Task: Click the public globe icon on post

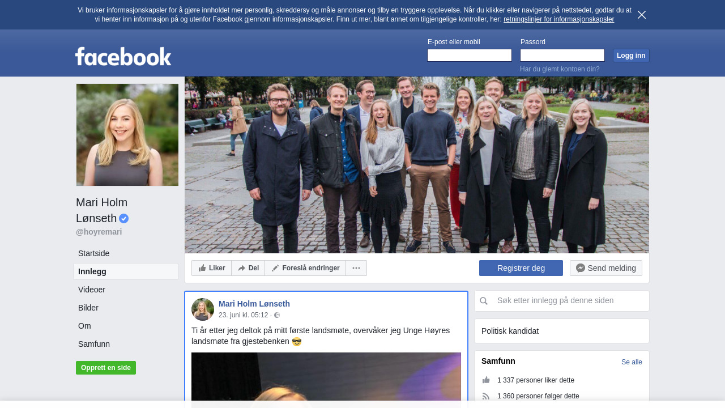Action: pyautogui.click(x=277, y=315)
